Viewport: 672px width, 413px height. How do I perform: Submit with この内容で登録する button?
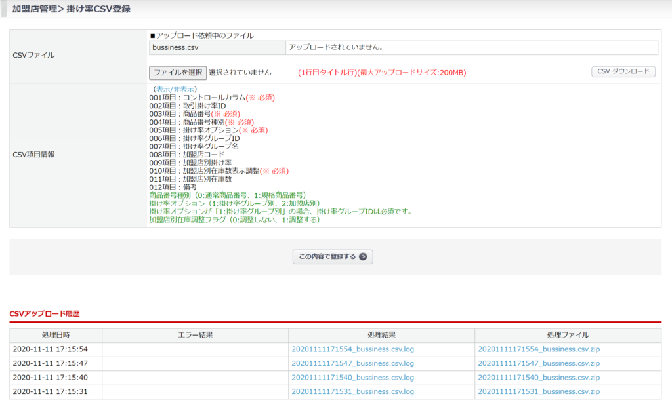(333, 256)
